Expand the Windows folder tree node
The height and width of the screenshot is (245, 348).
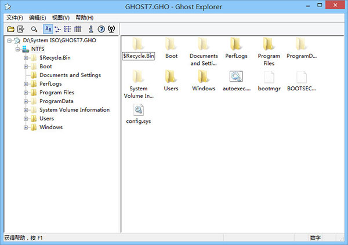click(x=26, y=127)
